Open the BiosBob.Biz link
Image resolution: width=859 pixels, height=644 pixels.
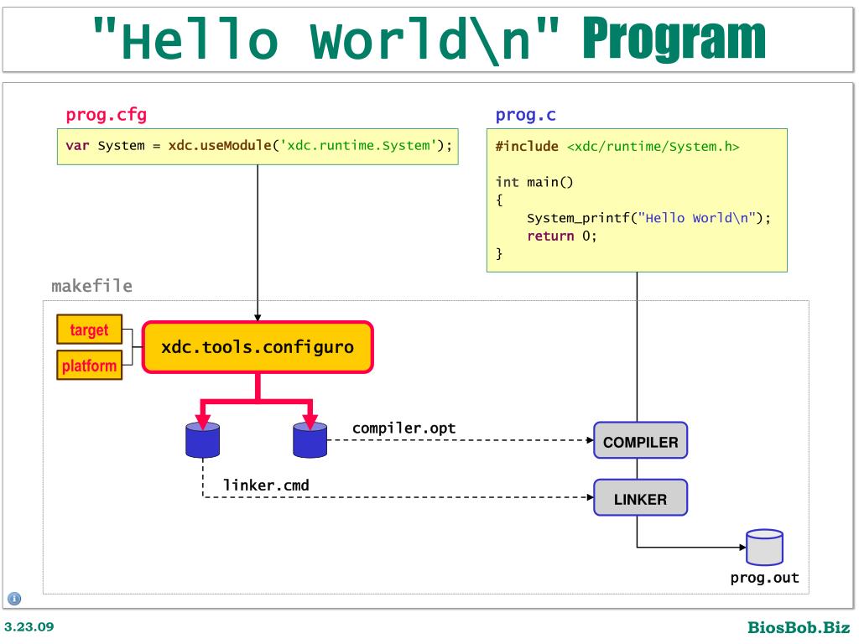[799, 627]
